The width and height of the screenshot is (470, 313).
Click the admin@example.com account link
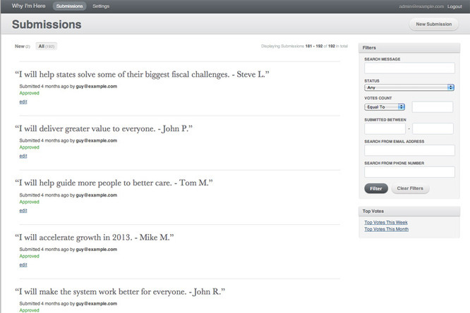tap(421, 6)
